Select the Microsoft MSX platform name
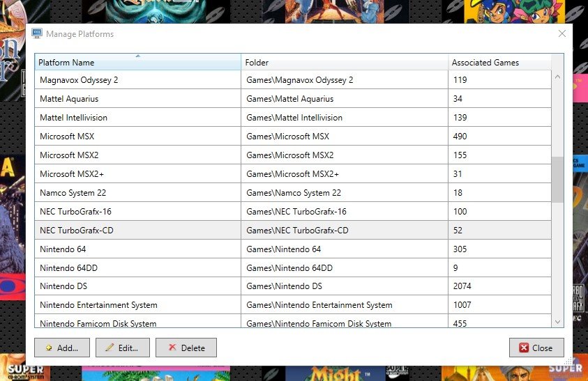 (67, 137)
